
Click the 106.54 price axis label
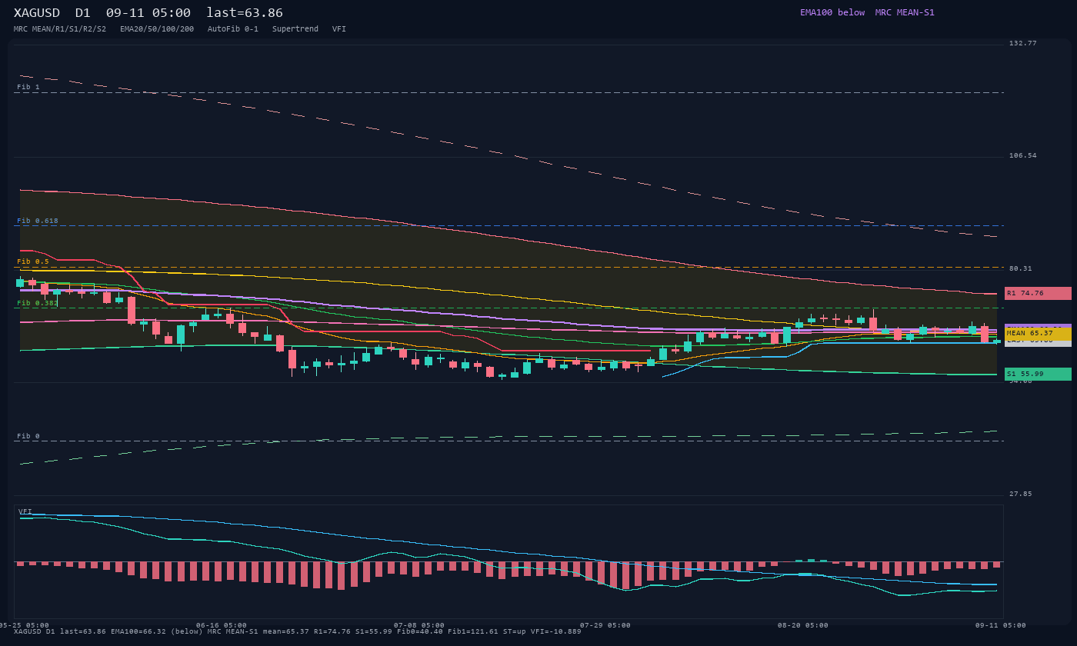click(x=1023, y=155)
